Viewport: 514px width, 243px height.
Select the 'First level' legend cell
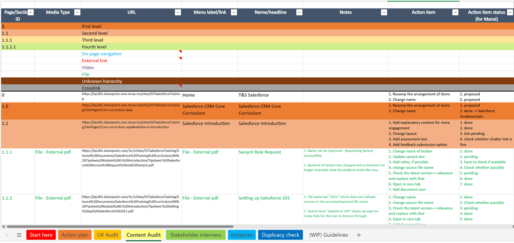pyautogui.click(x=131, y=26)
